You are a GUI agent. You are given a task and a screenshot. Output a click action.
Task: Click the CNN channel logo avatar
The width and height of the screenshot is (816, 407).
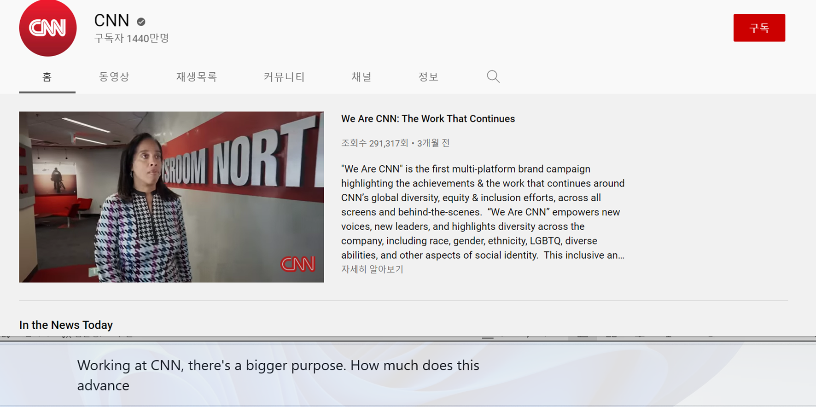tap(48, 28)
